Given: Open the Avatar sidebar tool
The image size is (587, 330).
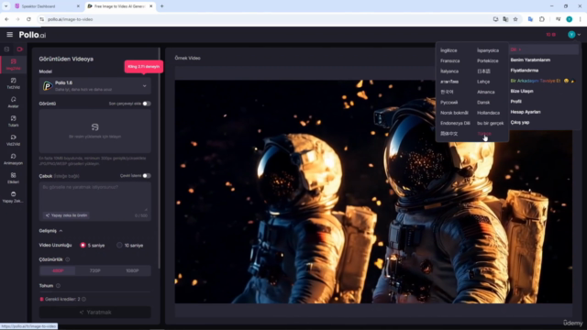Looking at the screenshot, I should [x=13, y=102].
